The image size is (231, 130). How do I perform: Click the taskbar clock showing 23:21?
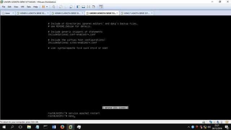[217, 127]
